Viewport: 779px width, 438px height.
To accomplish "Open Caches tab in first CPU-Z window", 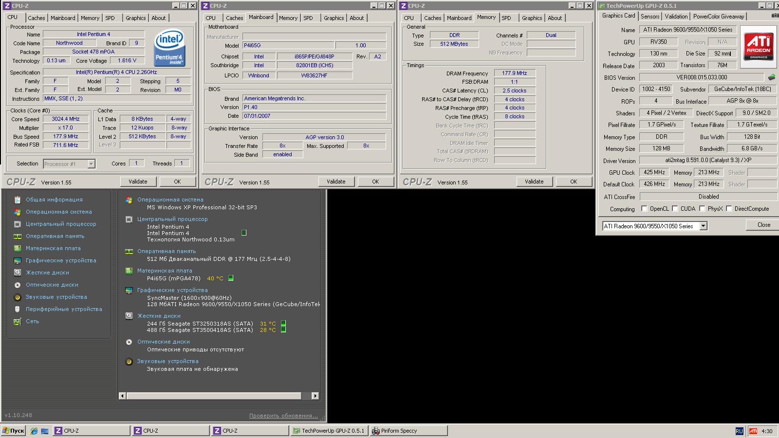I will (x=36, y=18).
